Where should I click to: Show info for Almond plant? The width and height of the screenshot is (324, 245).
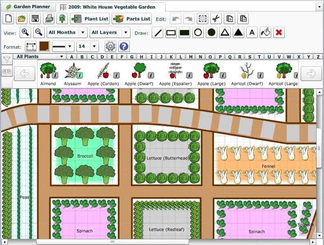(55, 75)
